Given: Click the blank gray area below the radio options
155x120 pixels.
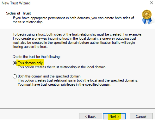Looking at the screenshot, I should click(77, 98).
